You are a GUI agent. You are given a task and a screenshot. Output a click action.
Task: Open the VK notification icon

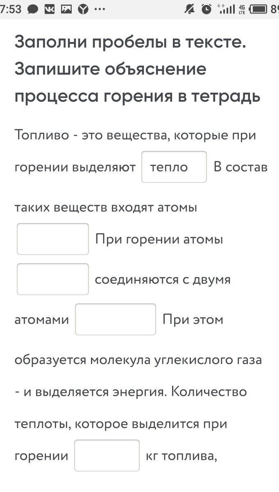(x=50, y=9)
